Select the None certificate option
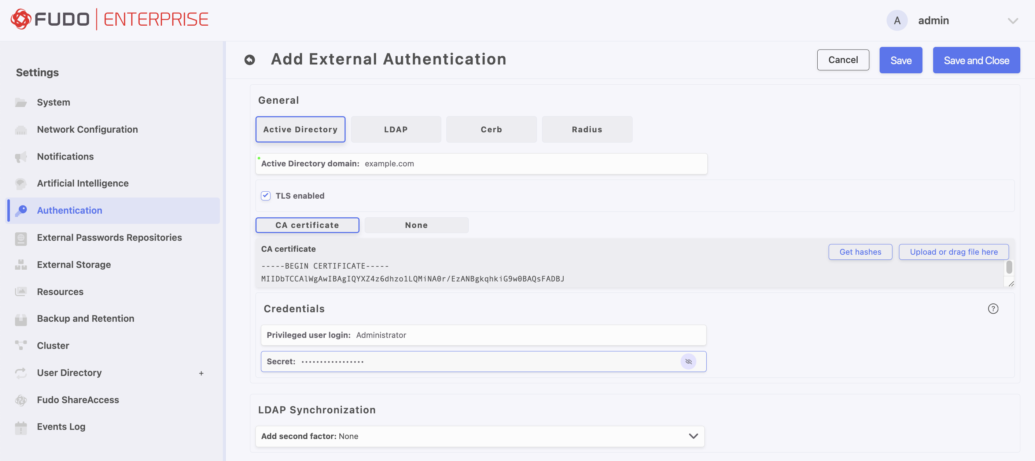The width and height of the screenshot is (1035, 461). coord(416,225)
